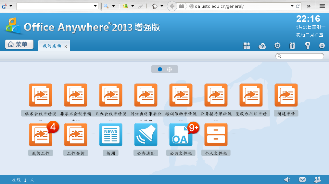Open the 学术会议申请流程 desktop icon
Viewport: 329px width, 184px height.
(41, 95)
